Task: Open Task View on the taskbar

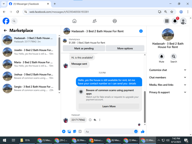Action: pyautogui.click(x=13, y=140)
